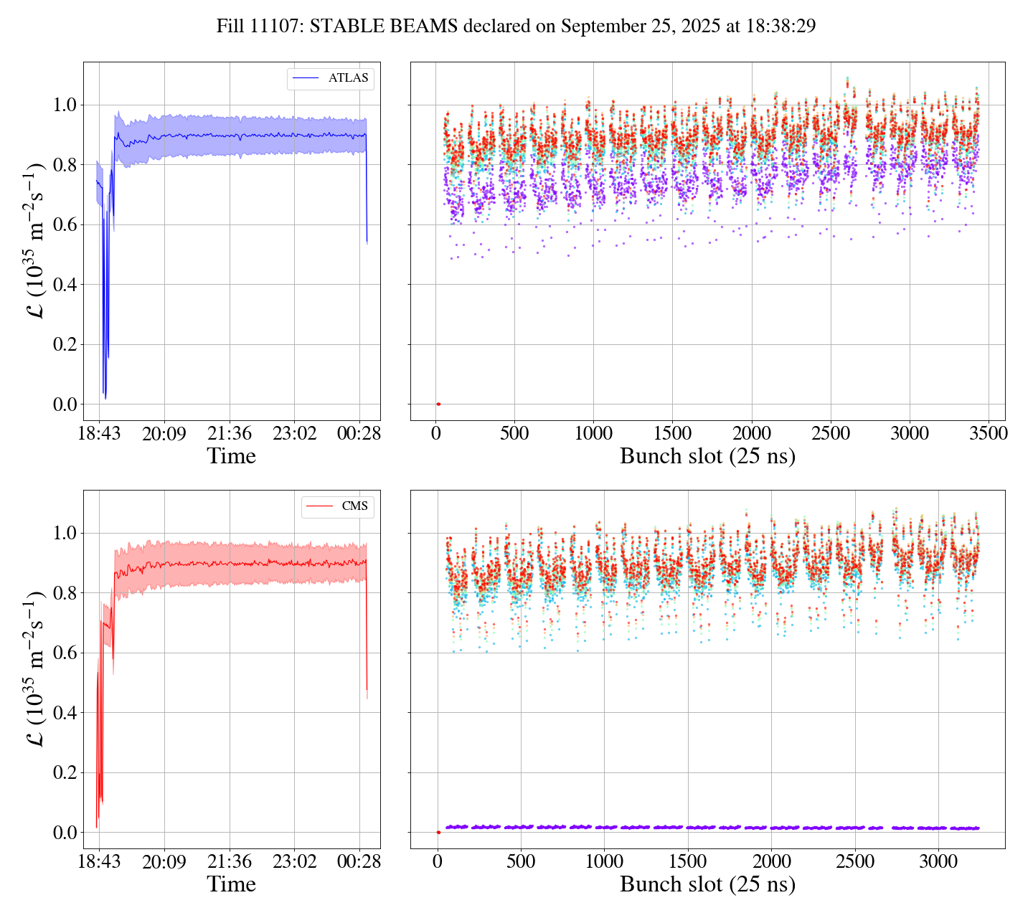Click the ATLAS legend label
Screen dimensions: 1033x918
[348, 78]
